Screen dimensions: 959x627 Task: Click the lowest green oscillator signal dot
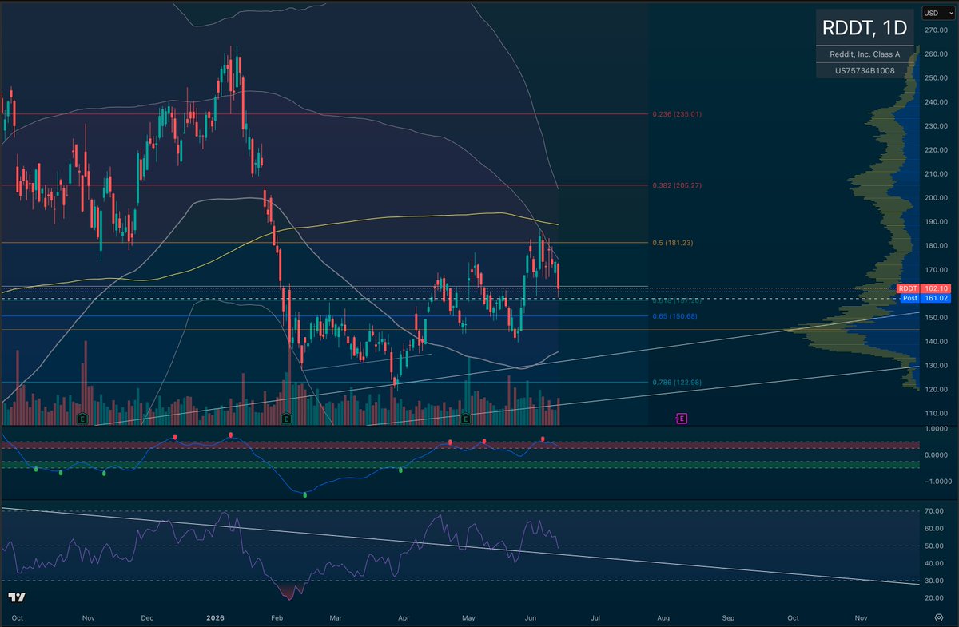305,494
